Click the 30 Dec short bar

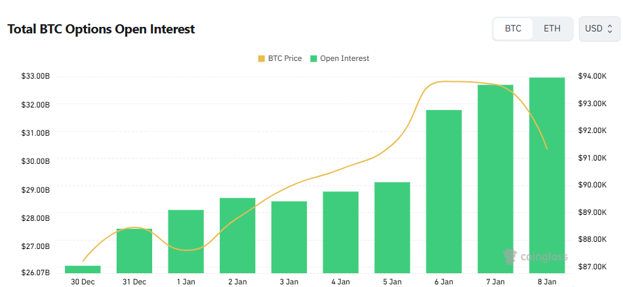[83, 269]
